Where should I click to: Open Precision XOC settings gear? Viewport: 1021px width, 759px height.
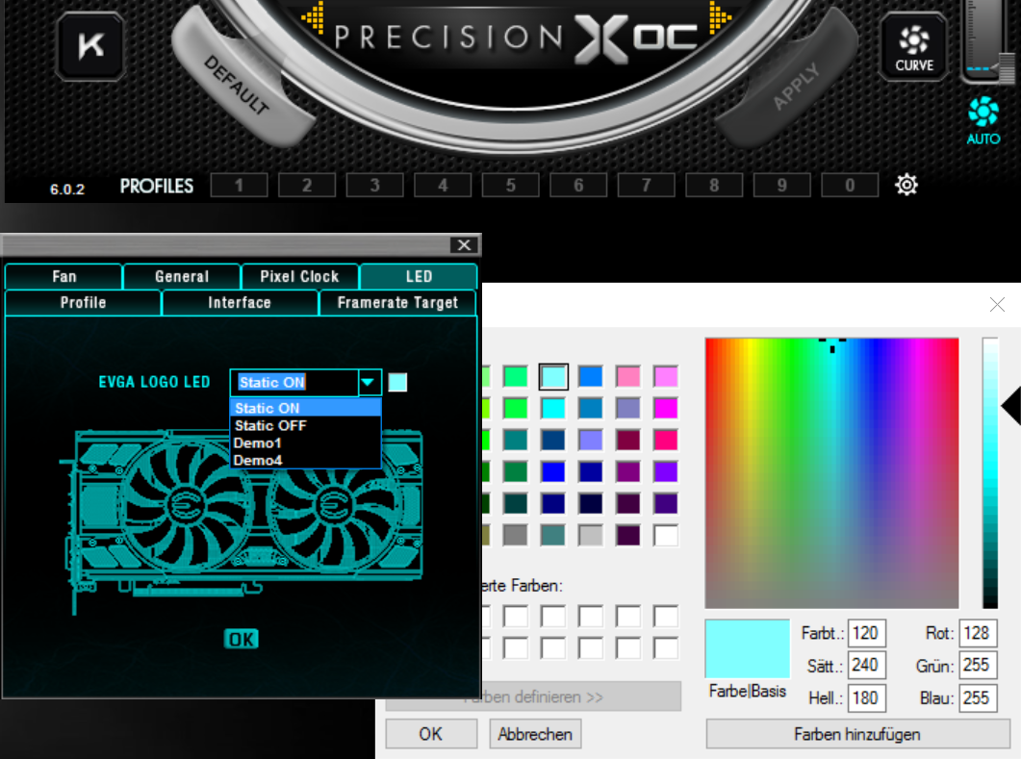pos(906,184)
